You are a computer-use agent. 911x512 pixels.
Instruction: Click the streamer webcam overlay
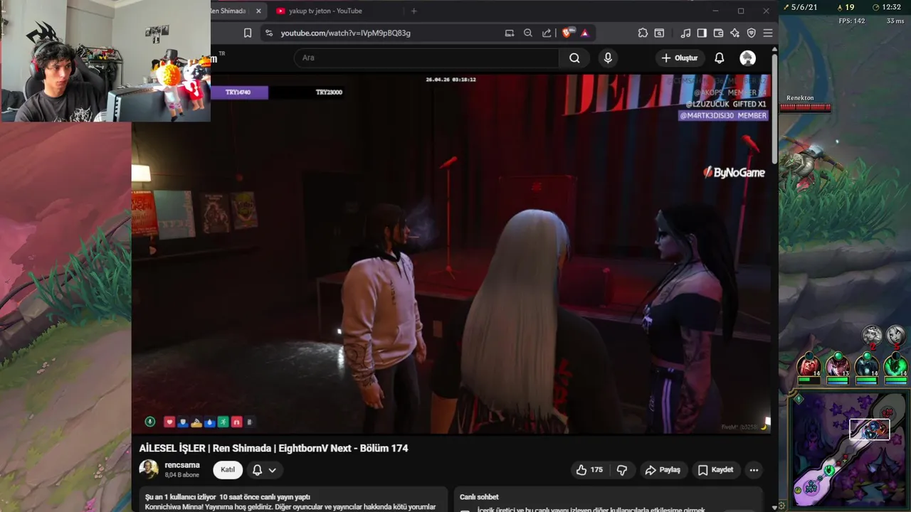coord(105,60)
